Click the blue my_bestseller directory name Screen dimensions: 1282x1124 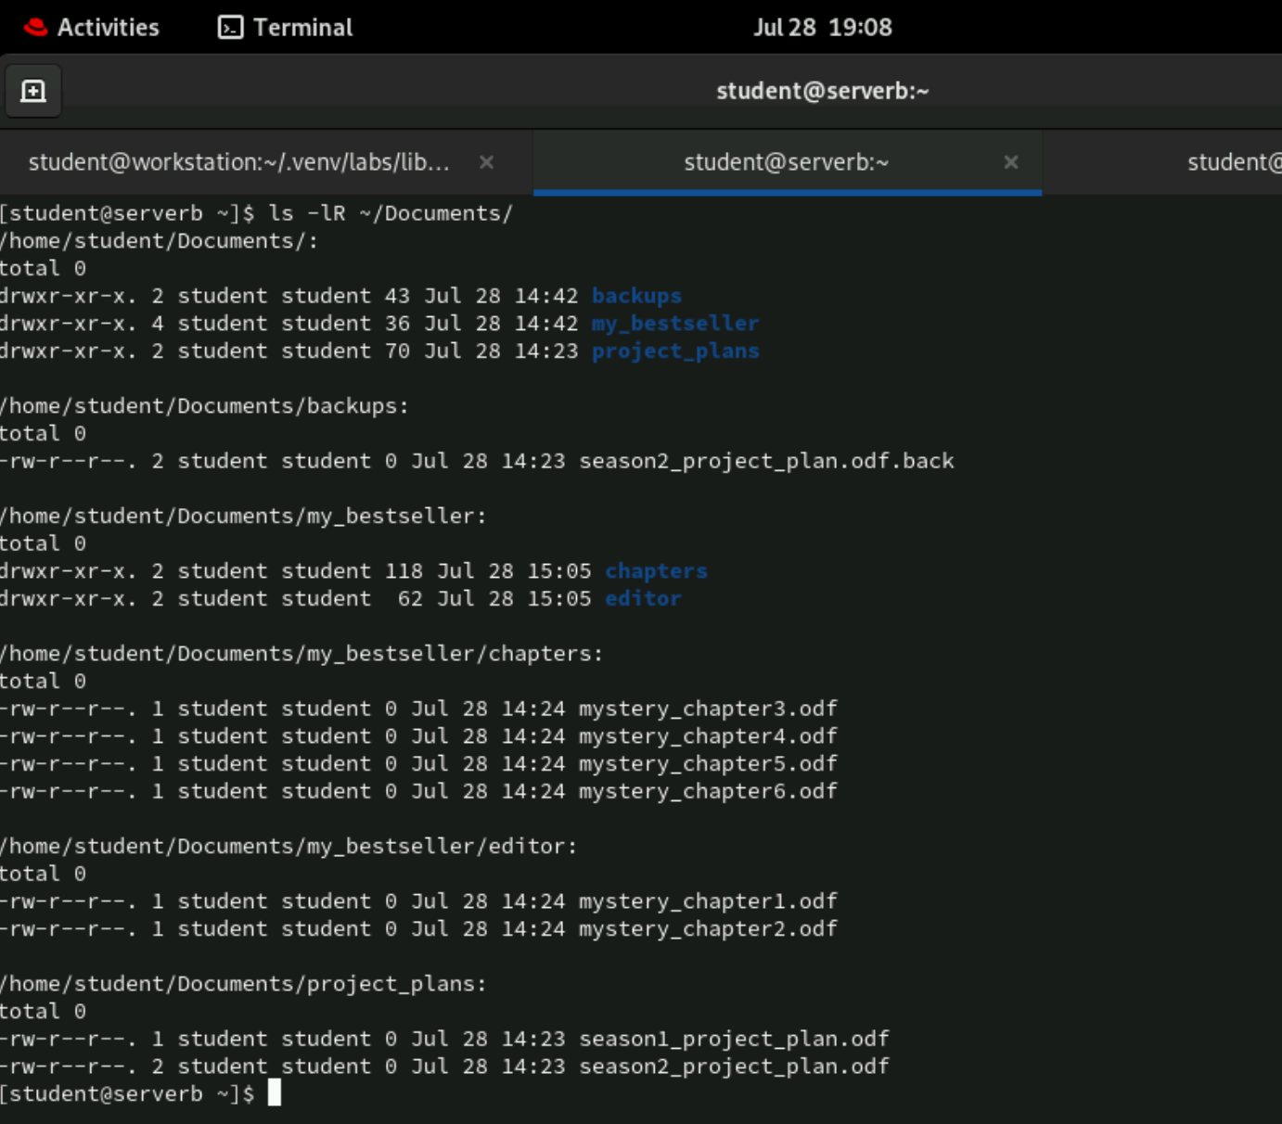674,324
